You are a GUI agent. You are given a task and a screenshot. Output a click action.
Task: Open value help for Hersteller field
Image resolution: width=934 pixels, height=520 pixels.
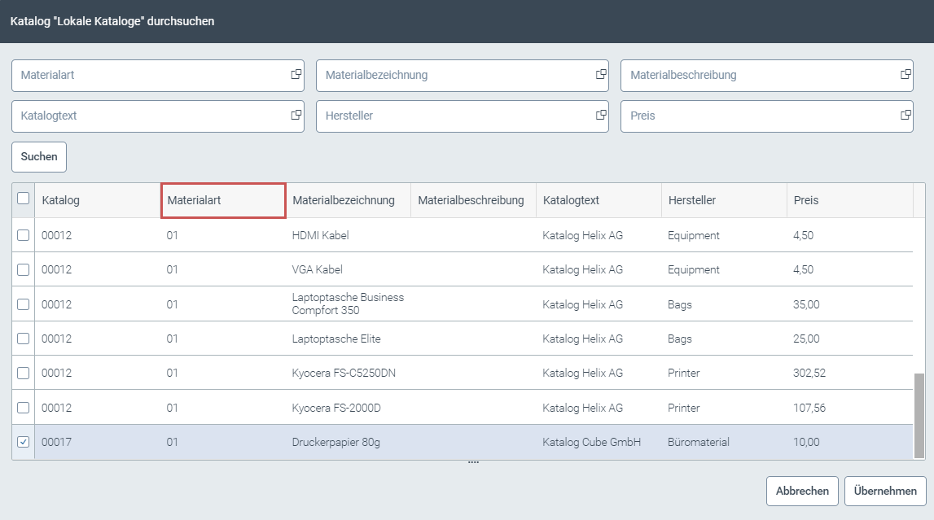[x=600, y=116]
